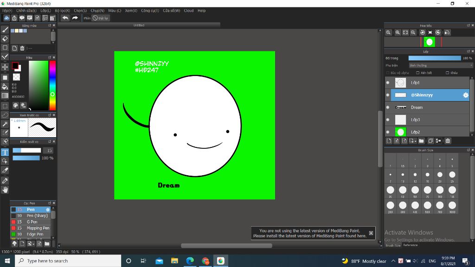Click the taskbar search box
Viewport: 475px width, 267px height.
click(x=68, y=261)
